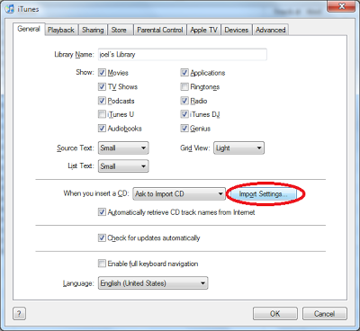This screenshot has width=360, height=331.
Task: Switch to the Sharing tab
Action: tap(93, 30)
